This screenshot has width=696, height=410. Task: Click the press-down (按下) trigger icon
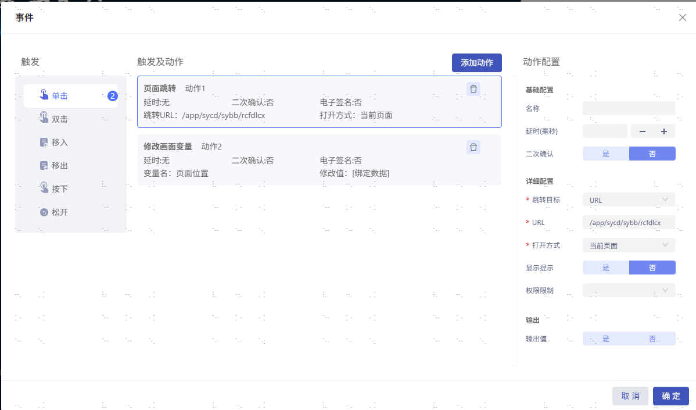(x=44, y=188)
